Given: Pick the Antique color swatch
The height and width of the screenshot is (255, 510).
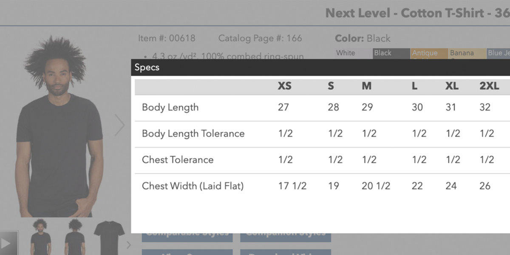Looking at the screenshot, I should point(429,53).
